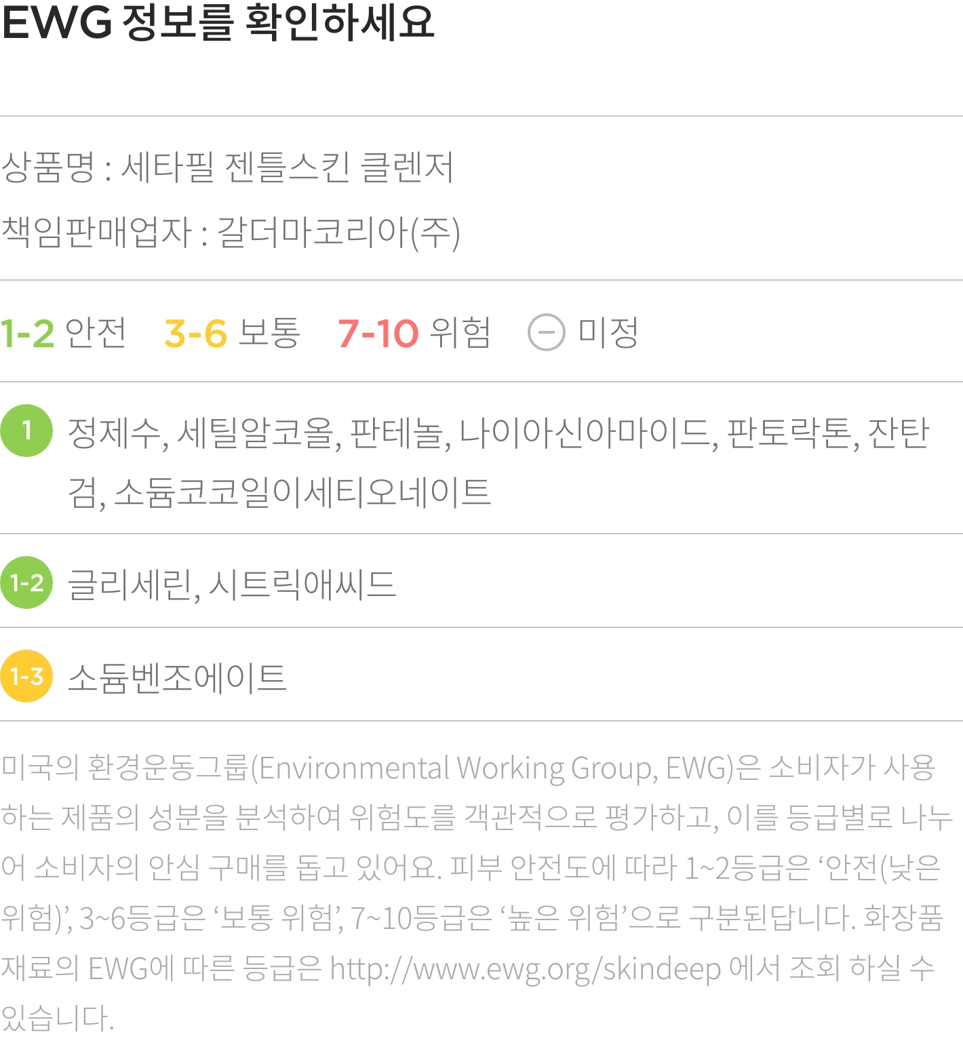Click ingredient 시트릭애씨드
Viewport: 963px width, 1047px height.
pos(302,585)
